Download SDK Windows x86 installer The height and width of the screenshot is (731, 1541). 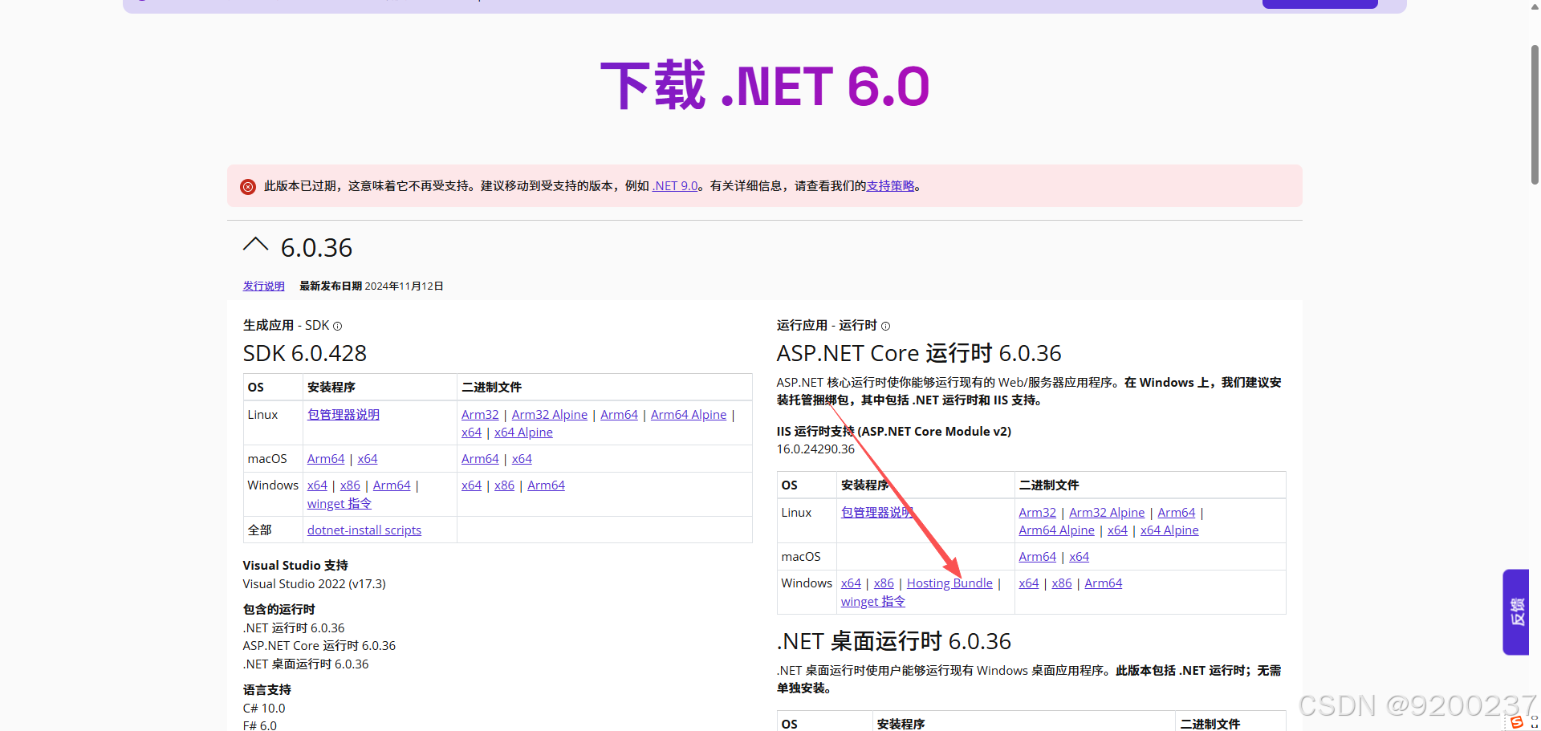(x=350, y=485)
